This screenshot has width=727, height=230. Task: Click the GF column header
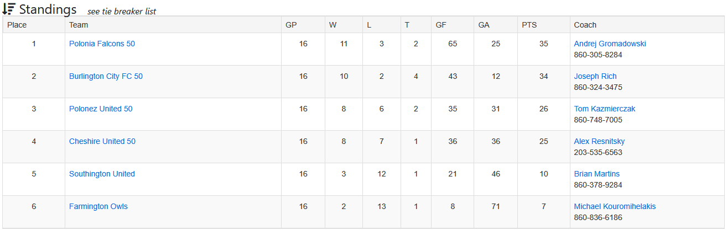(x=441, y=25)
